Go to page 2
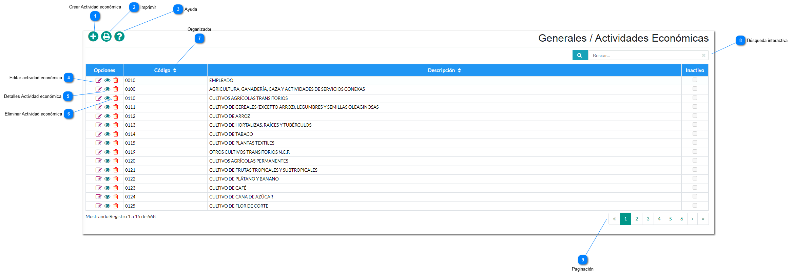The height and width of the screenshot is (277, 793). (637, 219)
